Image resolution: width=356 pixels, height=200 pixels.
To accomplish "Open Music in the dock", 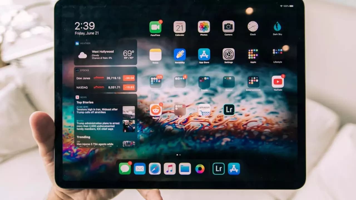I will coord(170,169).
